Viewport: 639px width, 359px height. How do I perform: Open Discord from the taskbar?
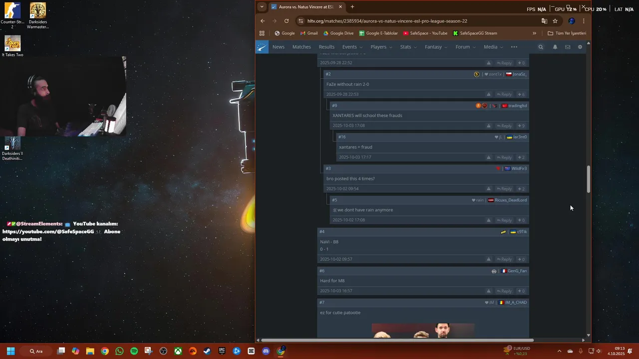[266, 351]
